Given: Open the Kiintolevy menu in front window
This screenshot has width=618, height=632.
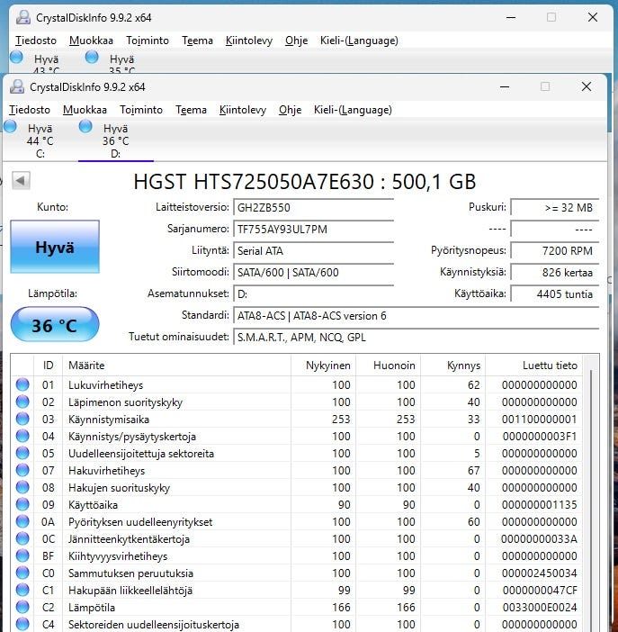Looking at the screenshot, I should pos(243,110).
